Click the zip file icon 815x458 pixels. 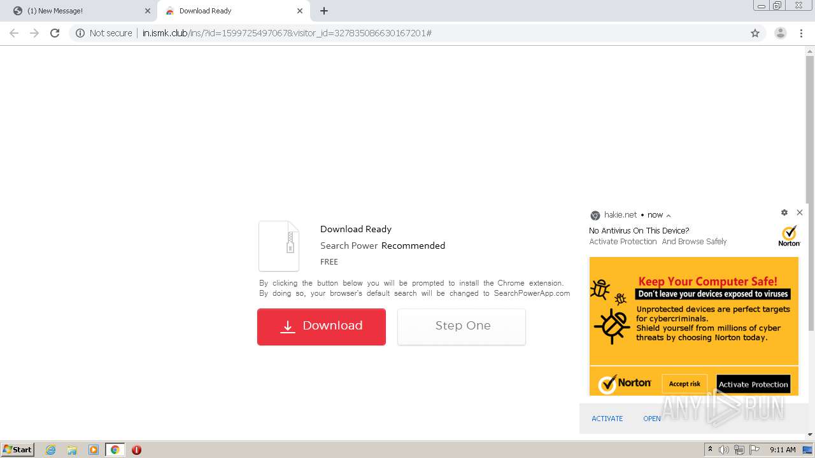[279, 246]
